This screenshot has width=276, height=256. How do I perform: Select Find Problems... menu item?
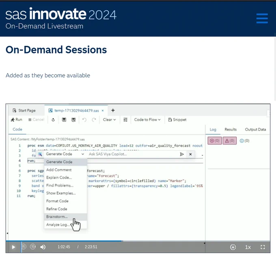[x=65, y=185]
